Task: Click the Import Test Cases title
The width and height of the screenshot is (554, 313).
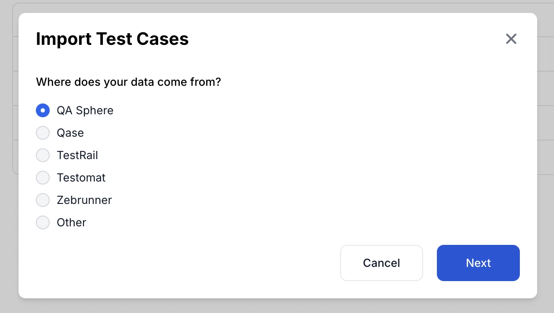Action: pos(112,39)
